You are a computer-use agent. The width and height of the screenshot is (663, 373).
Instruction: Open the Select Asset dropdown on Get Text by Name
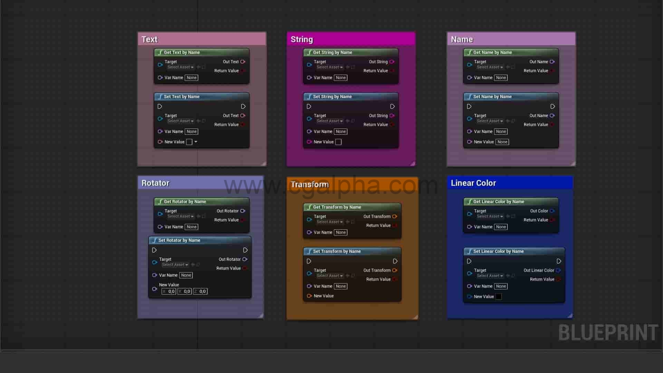point(180,67)
